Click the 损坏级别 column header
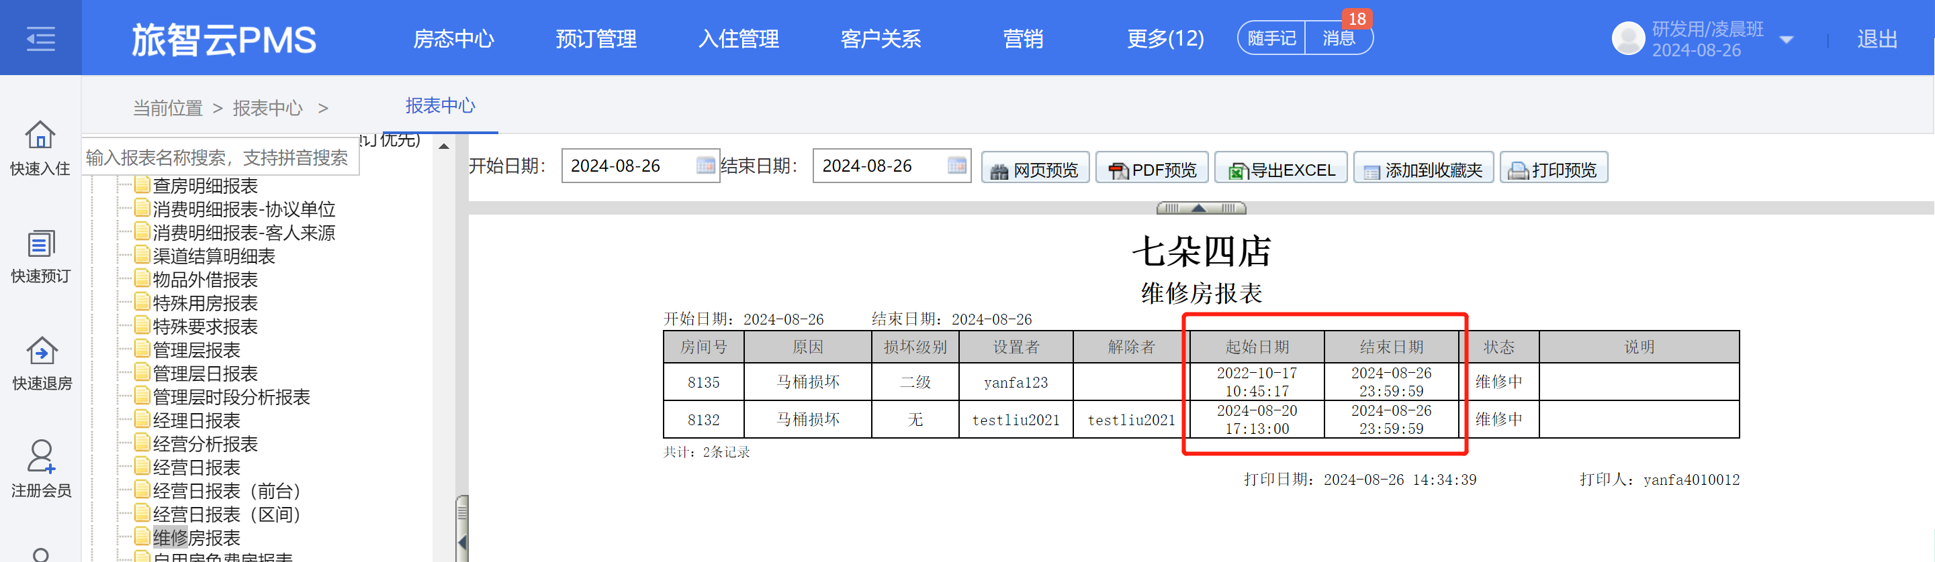Image resolution: width=1935 pixels, height=562 pixels. click(x=915, y=347)
